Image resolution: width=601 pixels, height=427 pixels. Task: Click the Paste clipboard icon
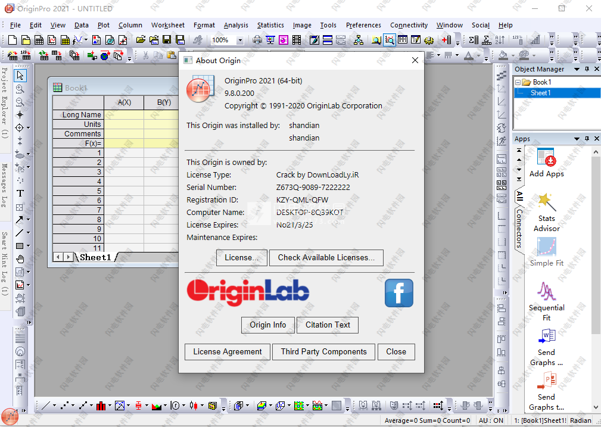tap(172, 55)
